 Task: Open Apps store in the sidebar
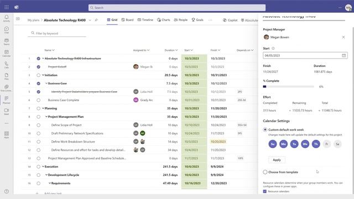click(x=7, y=135)
